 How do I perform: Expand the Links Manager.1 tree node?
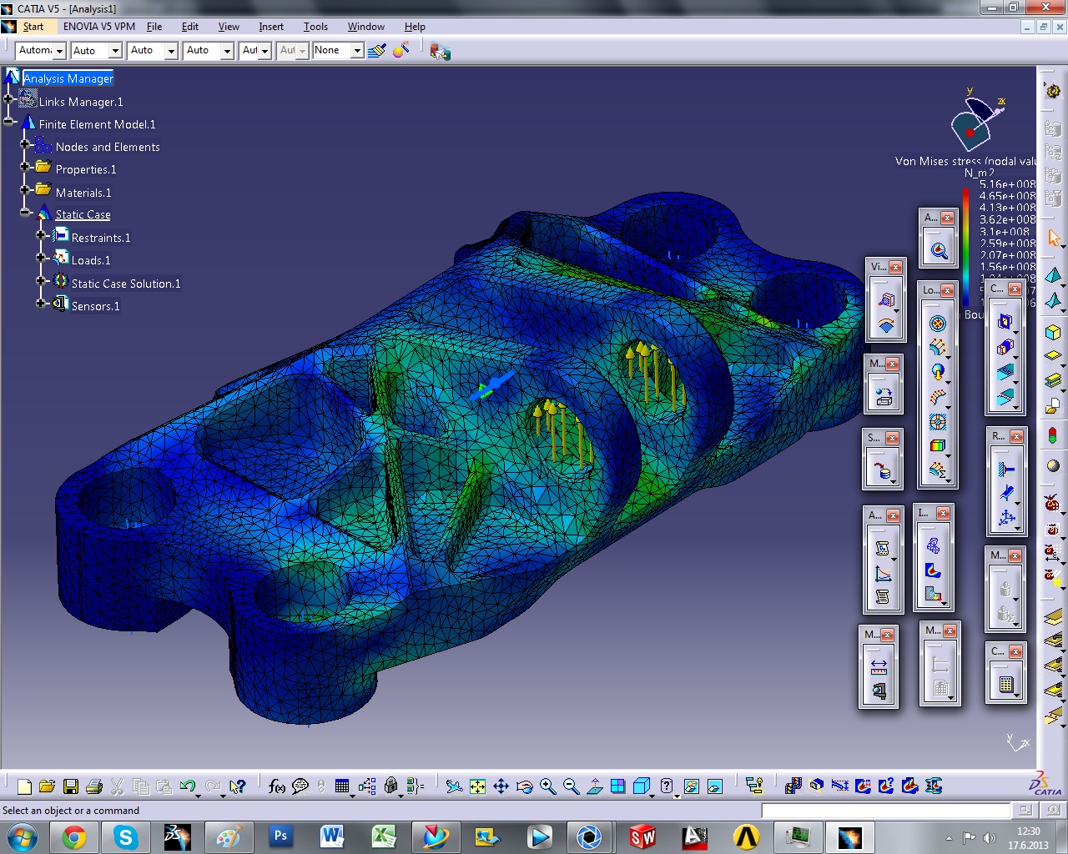point(8,99)
